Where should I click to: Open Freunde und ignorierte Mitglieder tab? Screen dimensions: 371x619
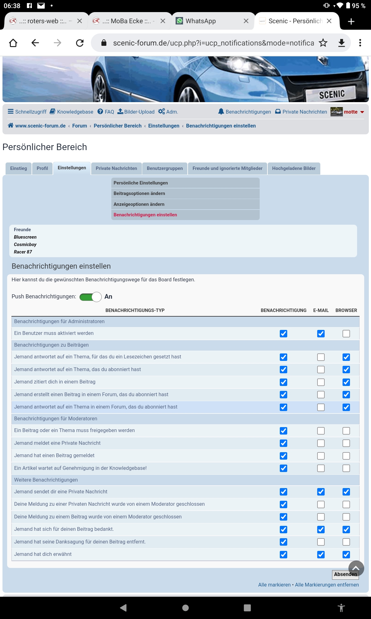228,168
